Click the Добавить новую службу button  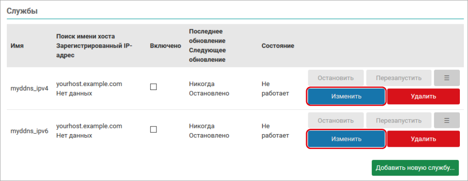(x=415, y=168)
